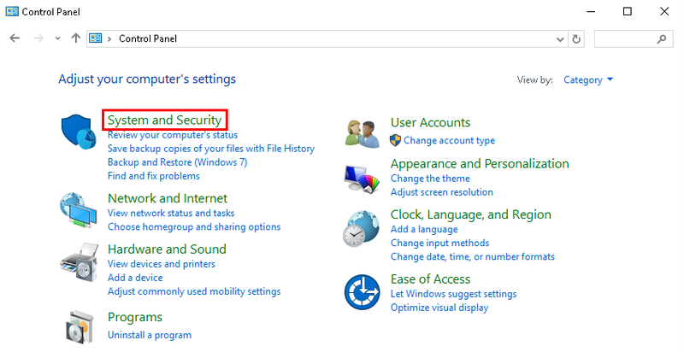
Task: Click the Clock, Language, and Region icon
Action: pyautogui.click(x=363, y=230)
